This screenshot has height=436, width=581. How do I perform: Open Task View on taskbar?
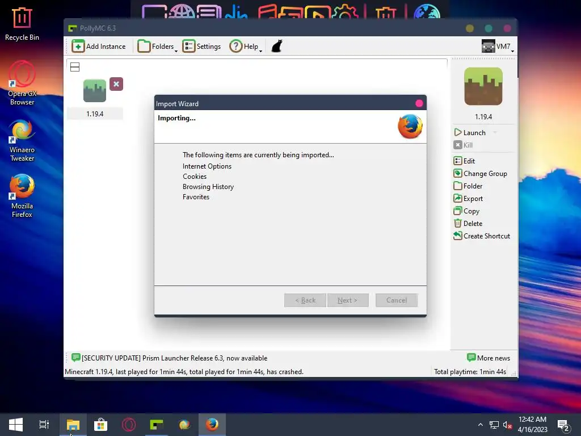pyautogui.click(x=44, y=425)
